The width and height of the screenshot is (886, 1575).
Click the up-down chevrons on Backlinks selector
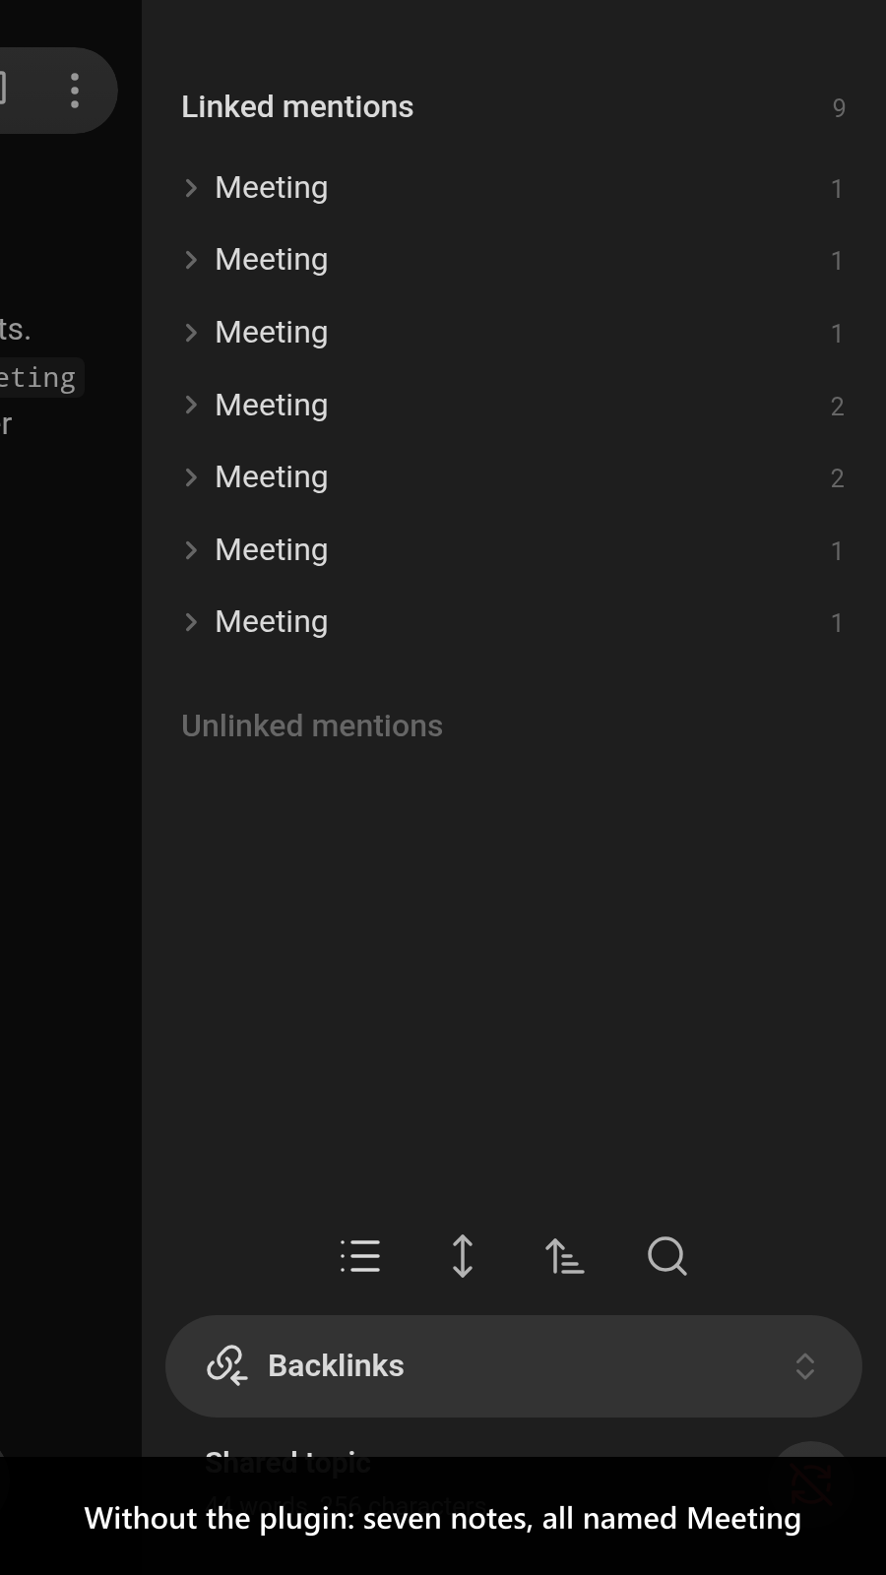point(805,1366)
